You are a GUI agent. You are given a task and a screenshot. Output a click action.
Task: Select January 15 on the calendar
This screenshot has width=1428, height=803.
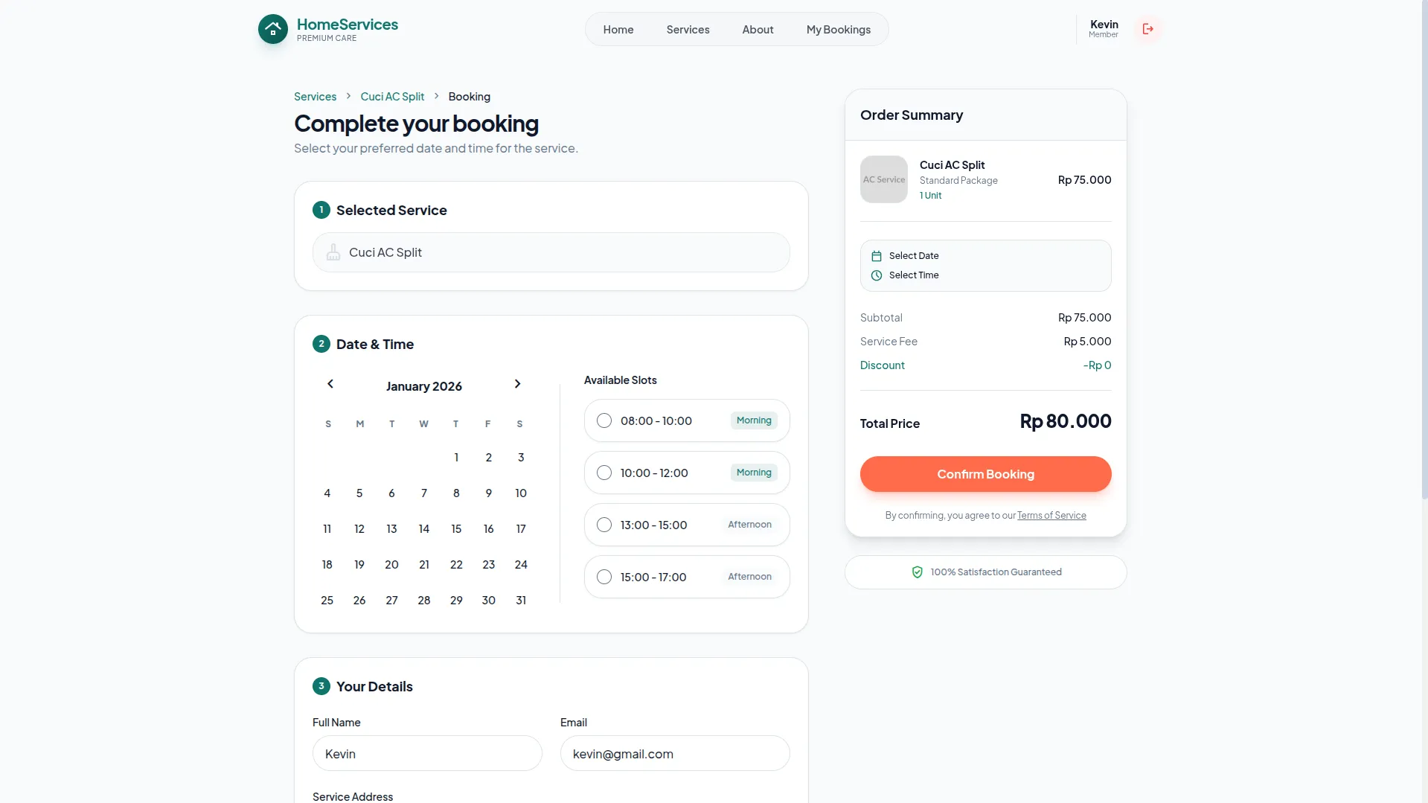pos(455,528)
